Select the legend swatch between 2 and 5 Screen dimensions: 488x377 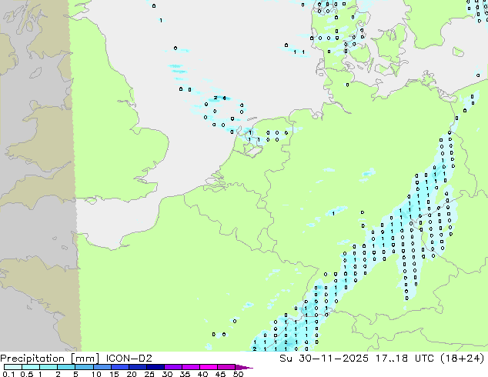pos(66,367)
